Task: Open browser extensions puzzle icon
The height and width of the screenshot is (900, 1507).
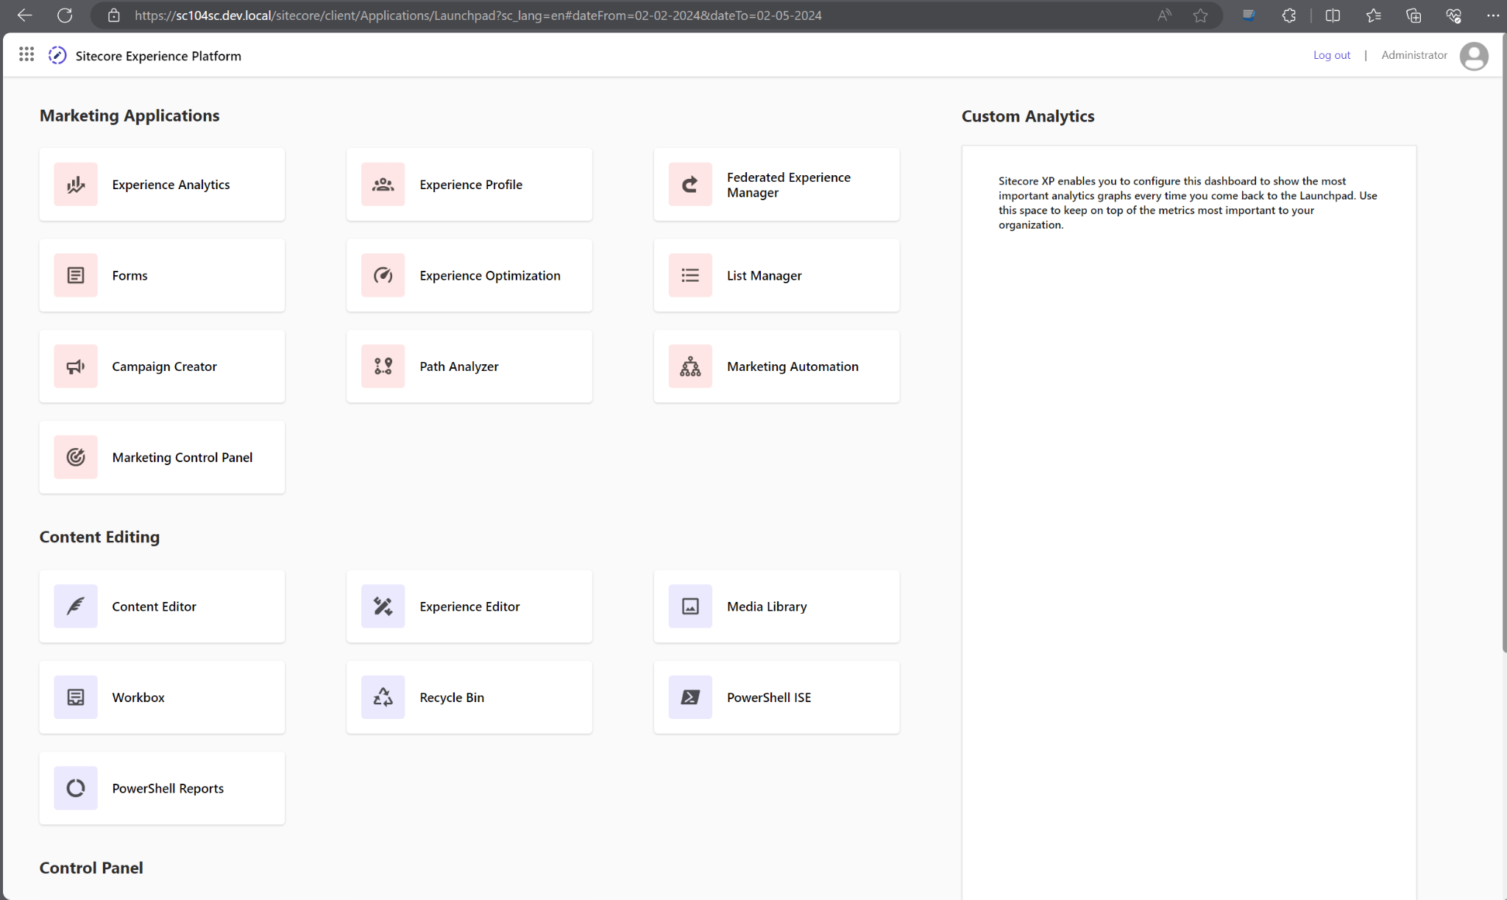Action: tap(1288, 15)
